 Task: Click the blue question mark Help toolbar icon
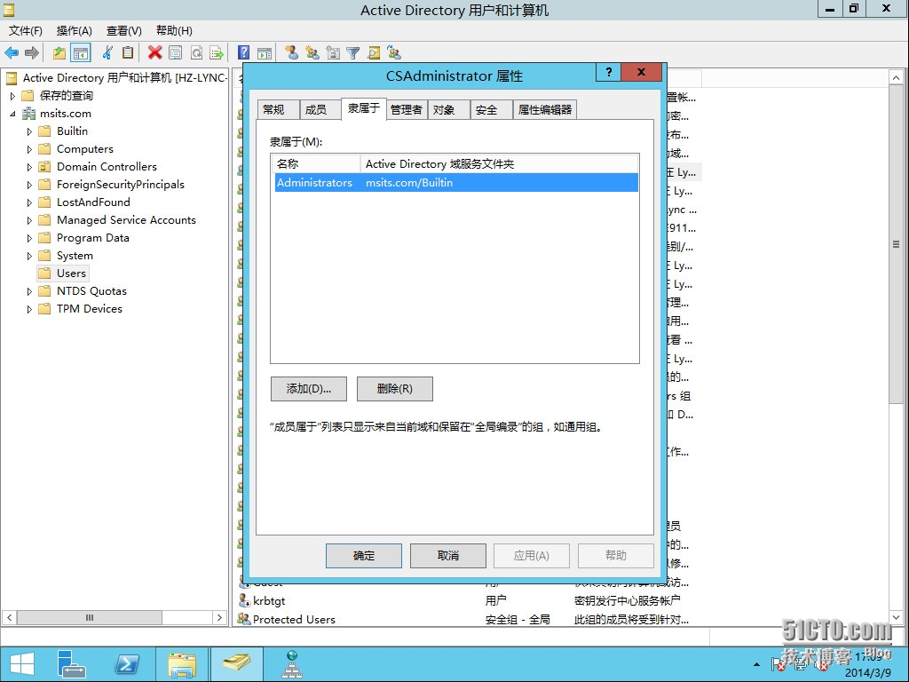click(244, 52)
